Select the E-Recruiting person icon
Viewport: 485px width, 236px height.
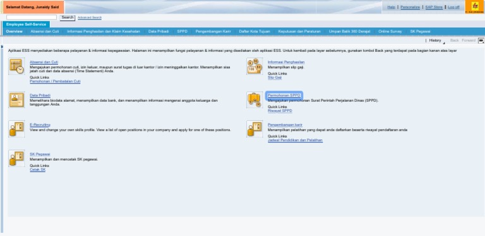16,129
